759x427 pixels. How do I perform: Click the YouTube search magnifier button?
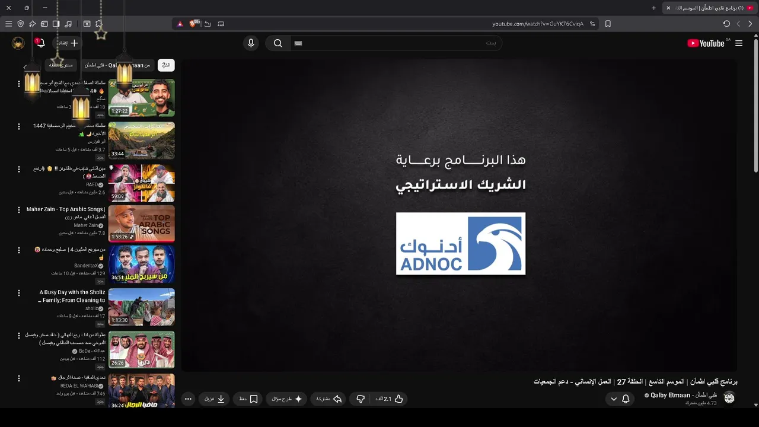pyautogui.click(x=278, y=43)
